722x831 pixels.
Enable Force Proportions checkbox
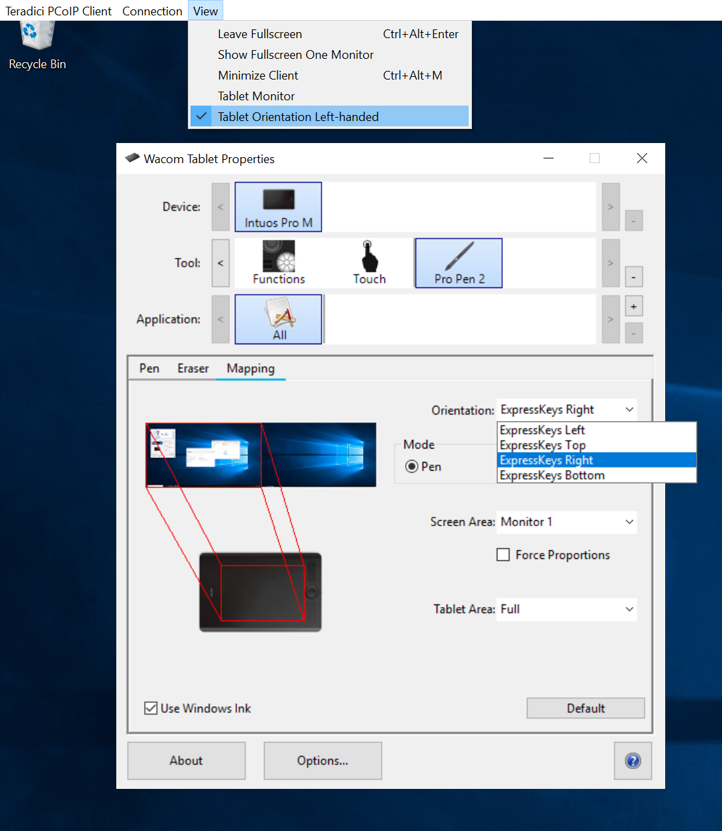503,555
